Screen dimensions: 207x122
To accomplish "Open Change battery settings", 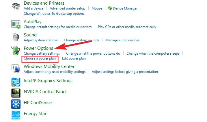I will (x=42, y=53).
